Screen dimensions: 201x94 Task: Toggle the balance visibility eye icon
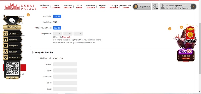coord(187,8)
